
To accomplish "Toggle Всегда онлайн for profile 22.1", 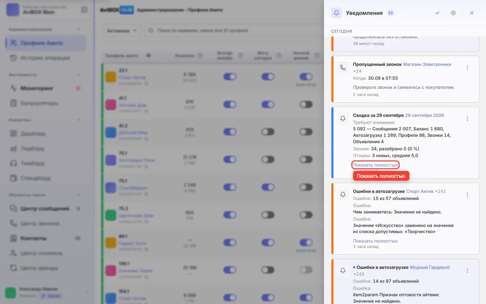I will pyautogui.click(x=230, y=77).
